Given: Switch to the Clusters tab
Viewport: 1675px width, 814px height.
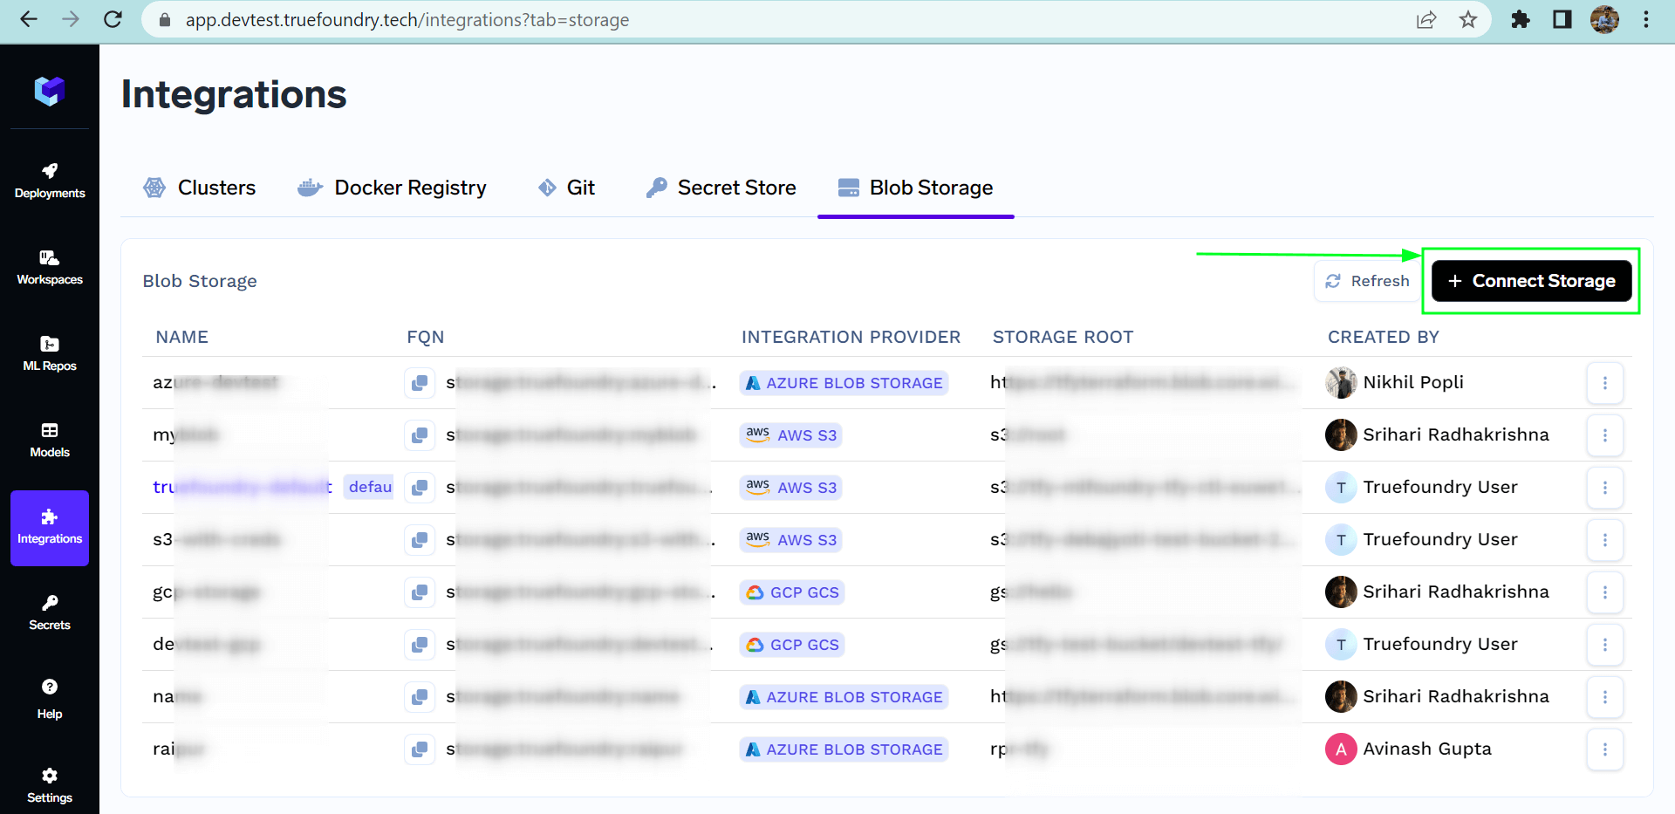Looking at the screenshot, I should click(200, 188).
